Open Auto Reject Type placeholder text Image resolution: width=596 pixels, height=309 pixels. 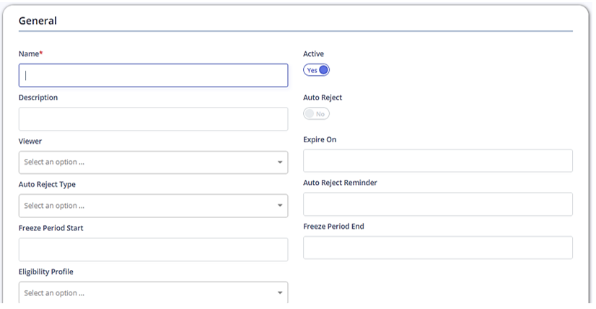54,206
